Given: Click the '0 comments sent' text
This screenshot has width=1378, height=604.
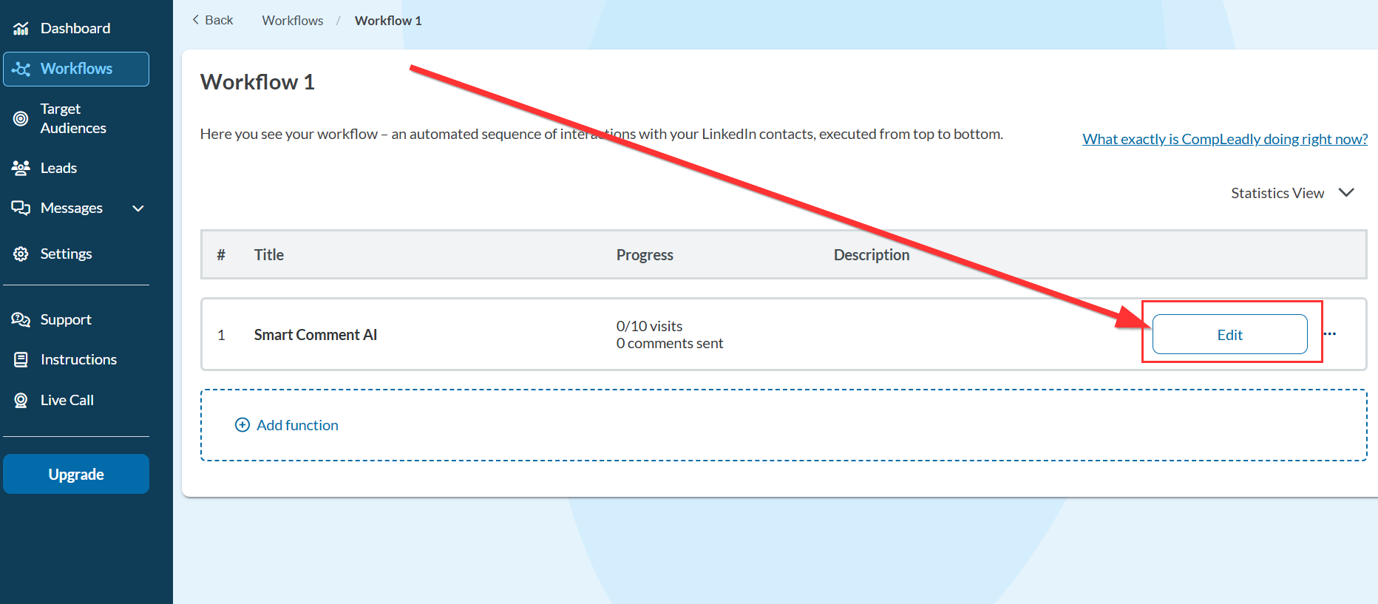Looking at the screenshot, I should (x=670, y=343).
